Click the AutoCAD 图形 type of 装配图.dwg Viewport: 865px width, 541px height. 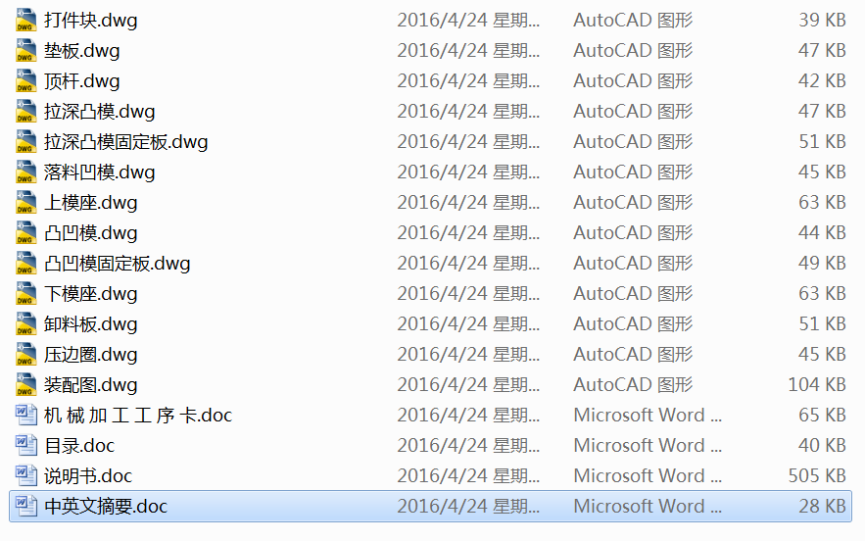tap(633, 384)
